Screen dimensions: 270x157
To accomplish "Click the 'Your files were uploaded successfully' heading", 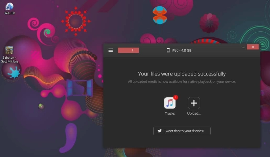I will click(182, 74).
